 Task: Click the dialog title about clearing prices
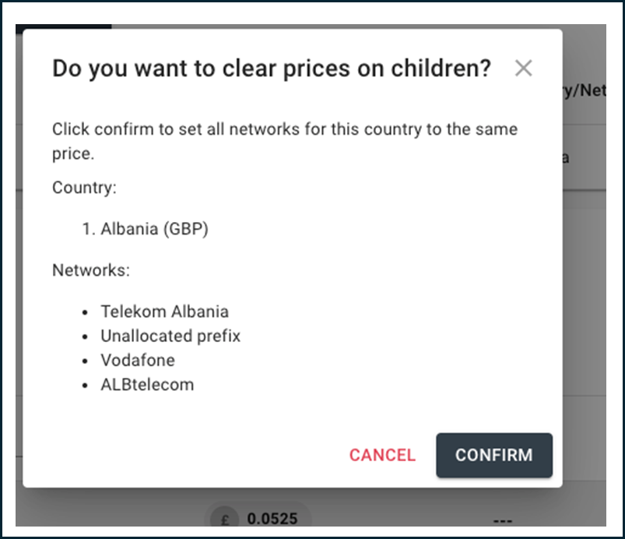coord(272,69)
